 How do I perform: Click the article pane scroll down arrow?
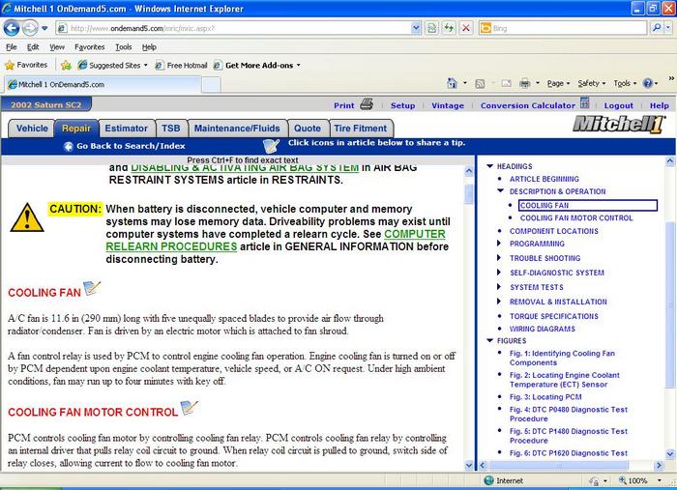pyautogui.click(x=469, y=466)
